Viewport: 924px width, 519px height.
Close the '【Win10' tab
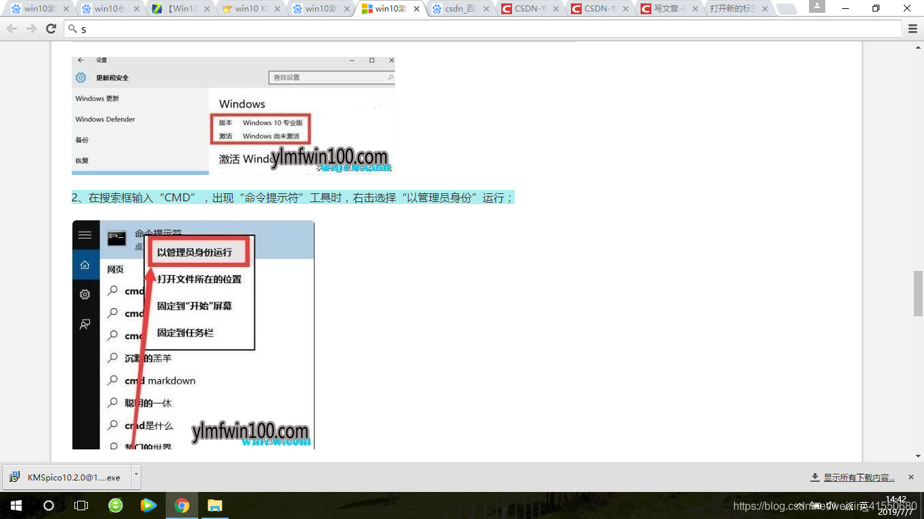(x=206, y=9)
